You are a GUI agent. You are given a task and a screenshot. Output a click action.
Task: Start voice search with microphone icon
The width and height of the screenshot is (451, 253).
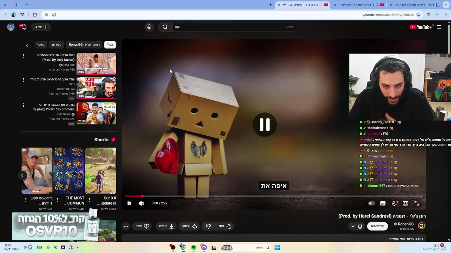click(x=149, y=27)
